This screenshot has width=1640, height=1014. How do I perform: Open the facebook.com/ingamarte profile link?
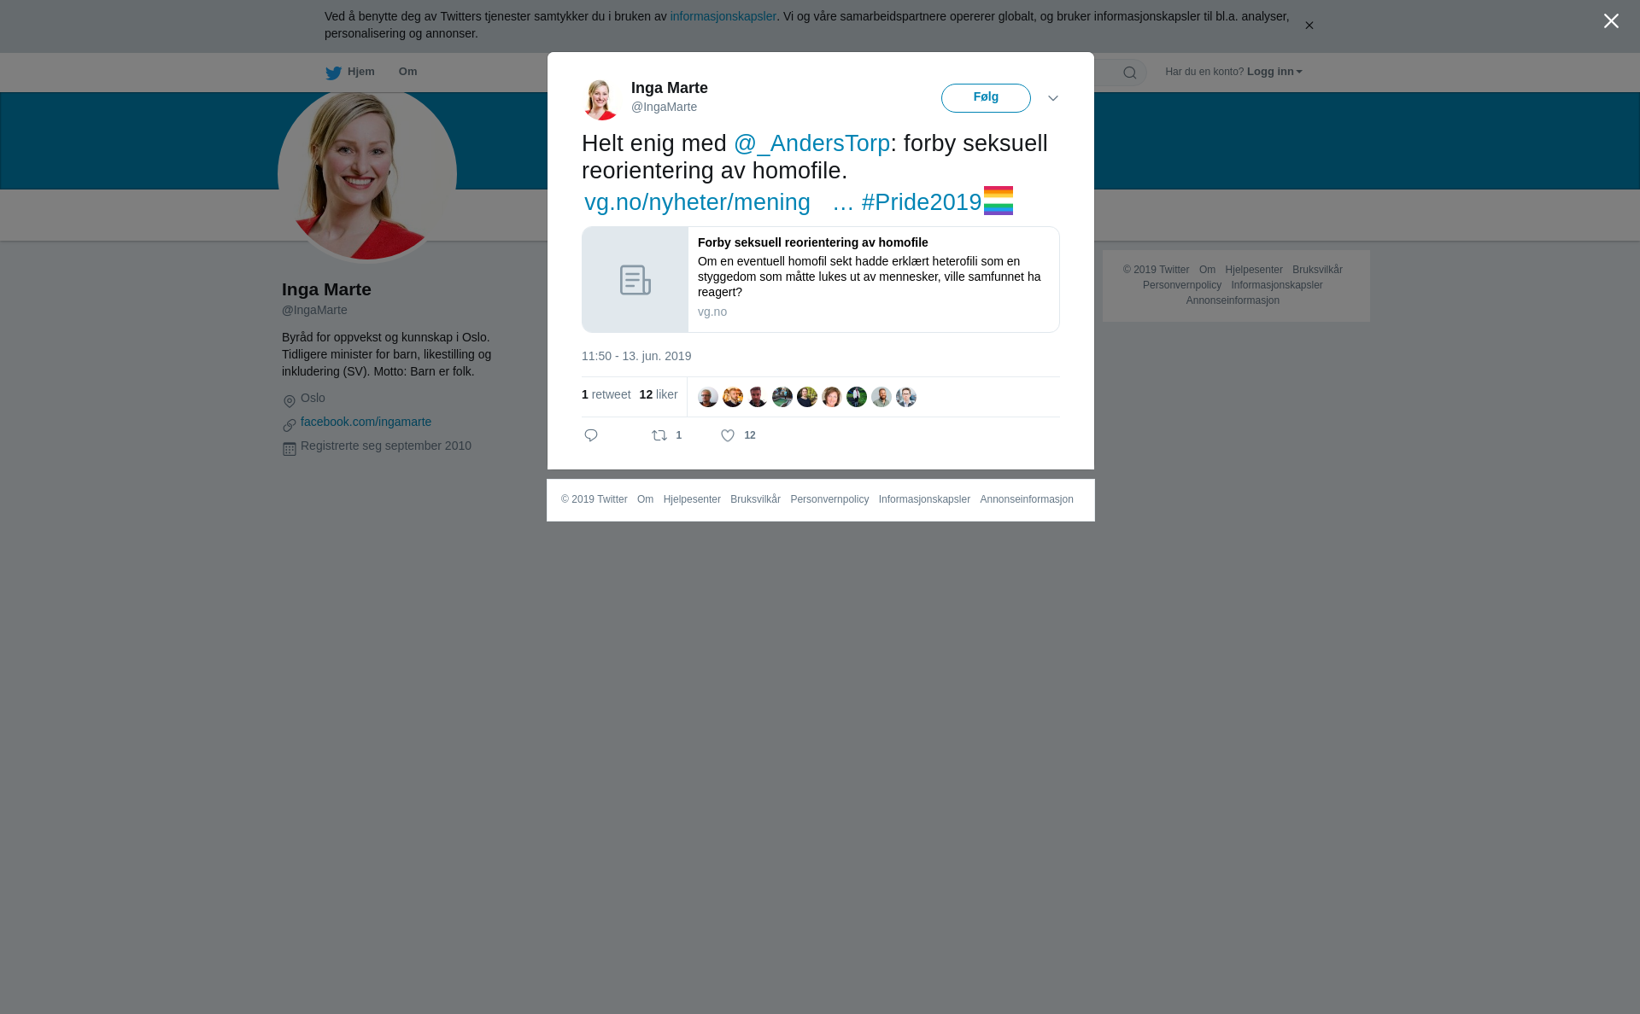click(366, 422)
